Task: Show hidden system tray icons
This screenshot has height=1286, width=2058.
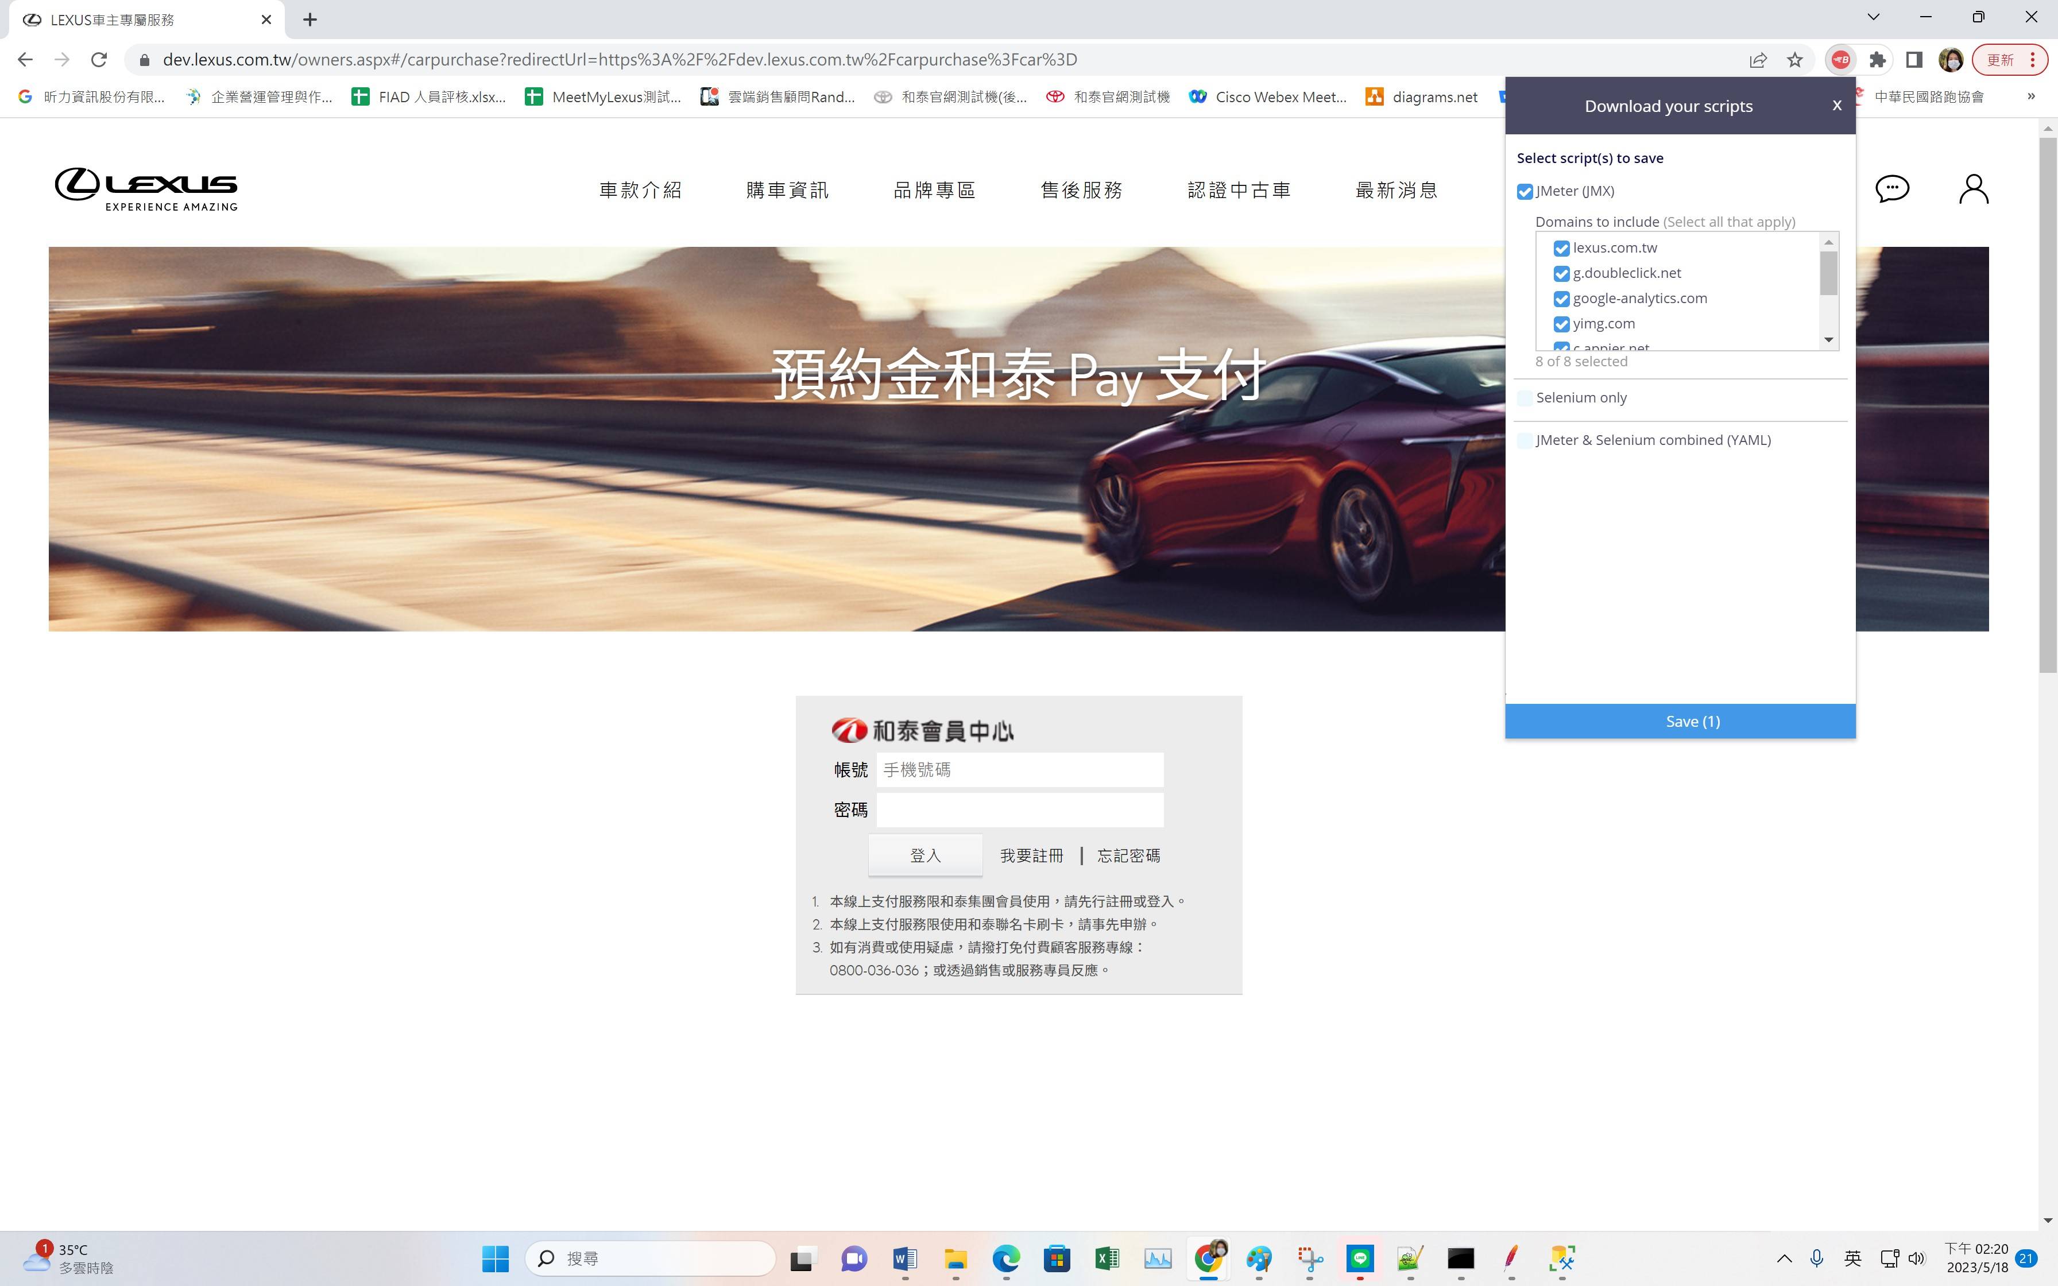Action: (x=1784, y=1258)
